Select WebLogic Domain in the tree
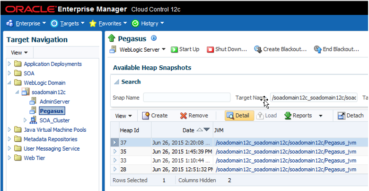 coord(44,83)
